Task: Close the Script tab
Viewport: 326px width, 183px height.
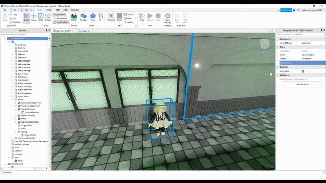Action: coord(89,30)
